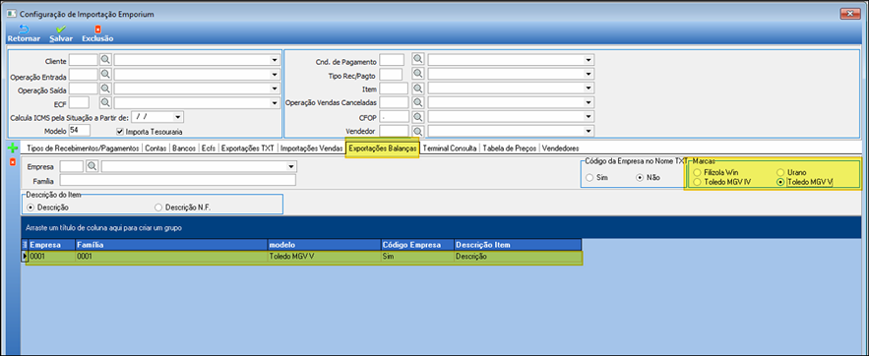
Task: Open Empresa search magnifier
Action: 92,166
